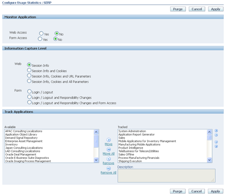Choose Session Info and Cookies option
Screen dimensions: 226x195
pyautogui.click(x=29, y=70)
